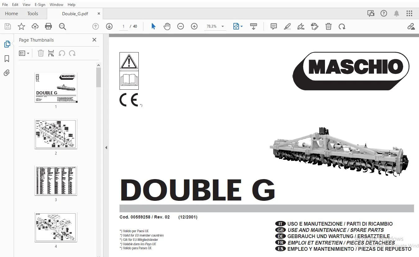Image resolution: width=419 pixels, height=257 pixels.
Task: Select the page 2 thumbnail
Action: pyautogui.click(x=56, y=134)
